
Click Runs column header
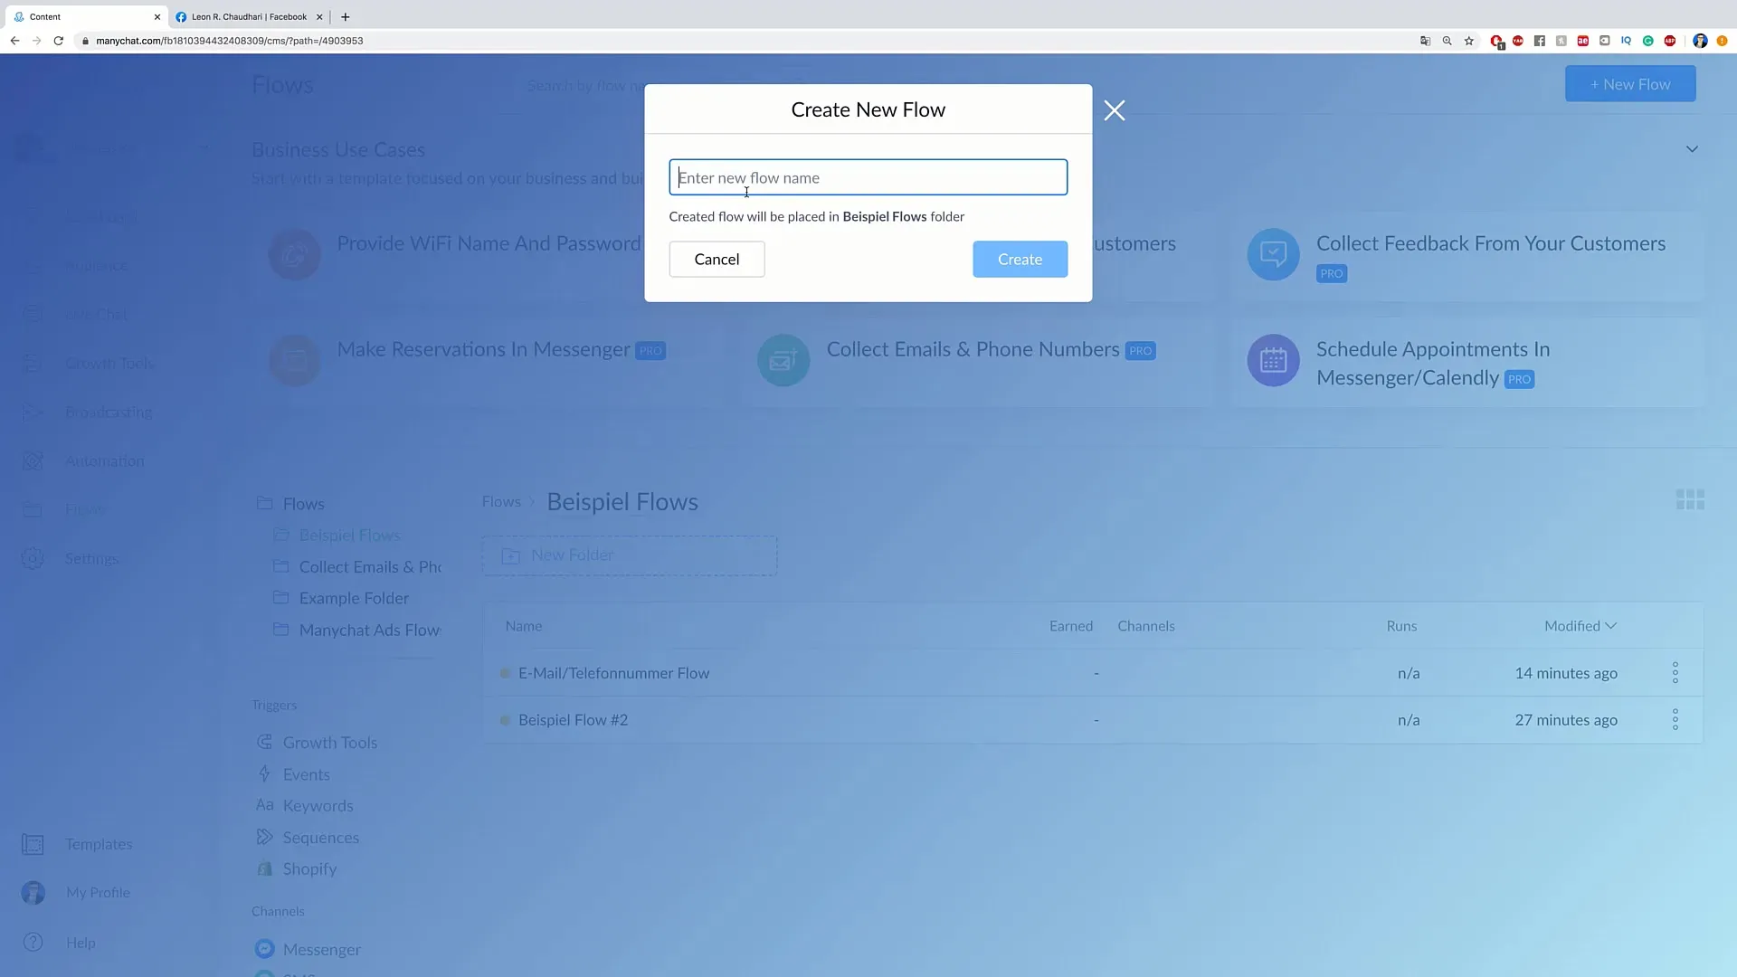(1401, 626)
